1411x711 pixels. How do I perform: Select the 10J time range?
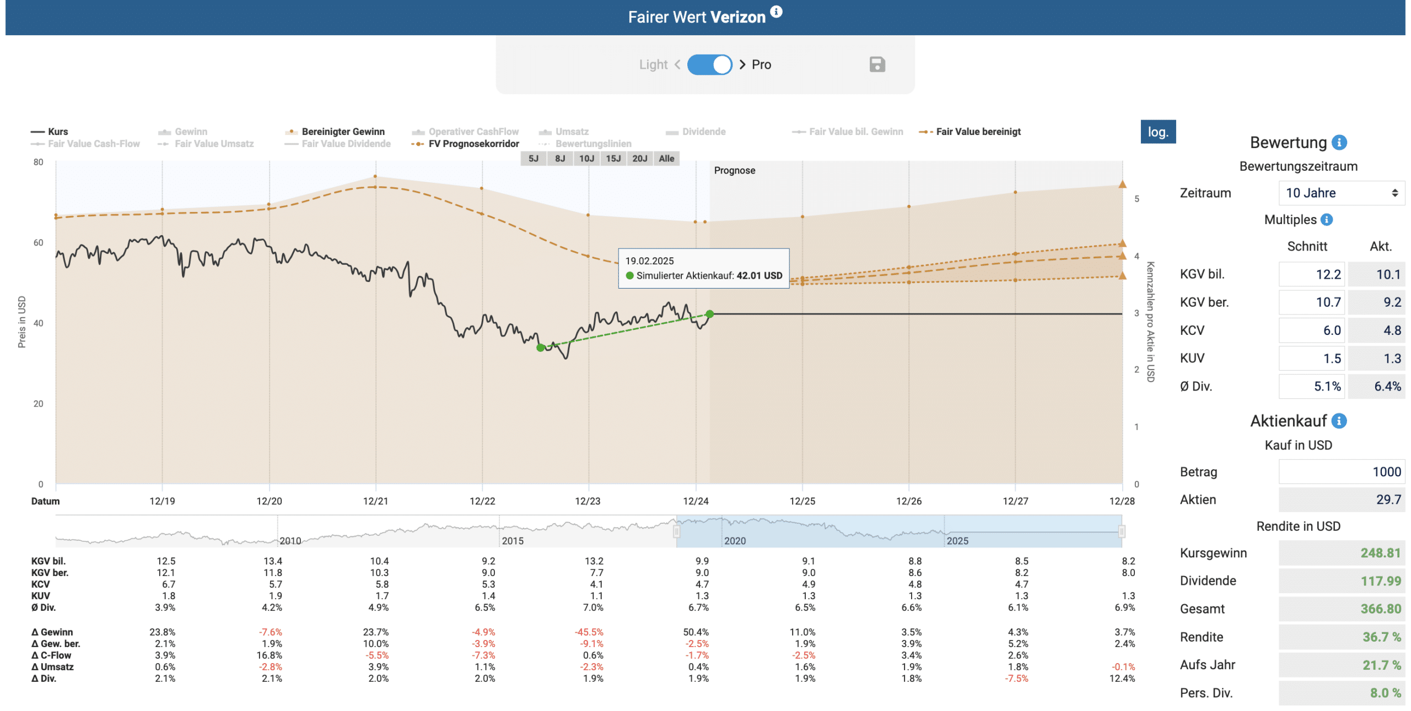[586, 159]
